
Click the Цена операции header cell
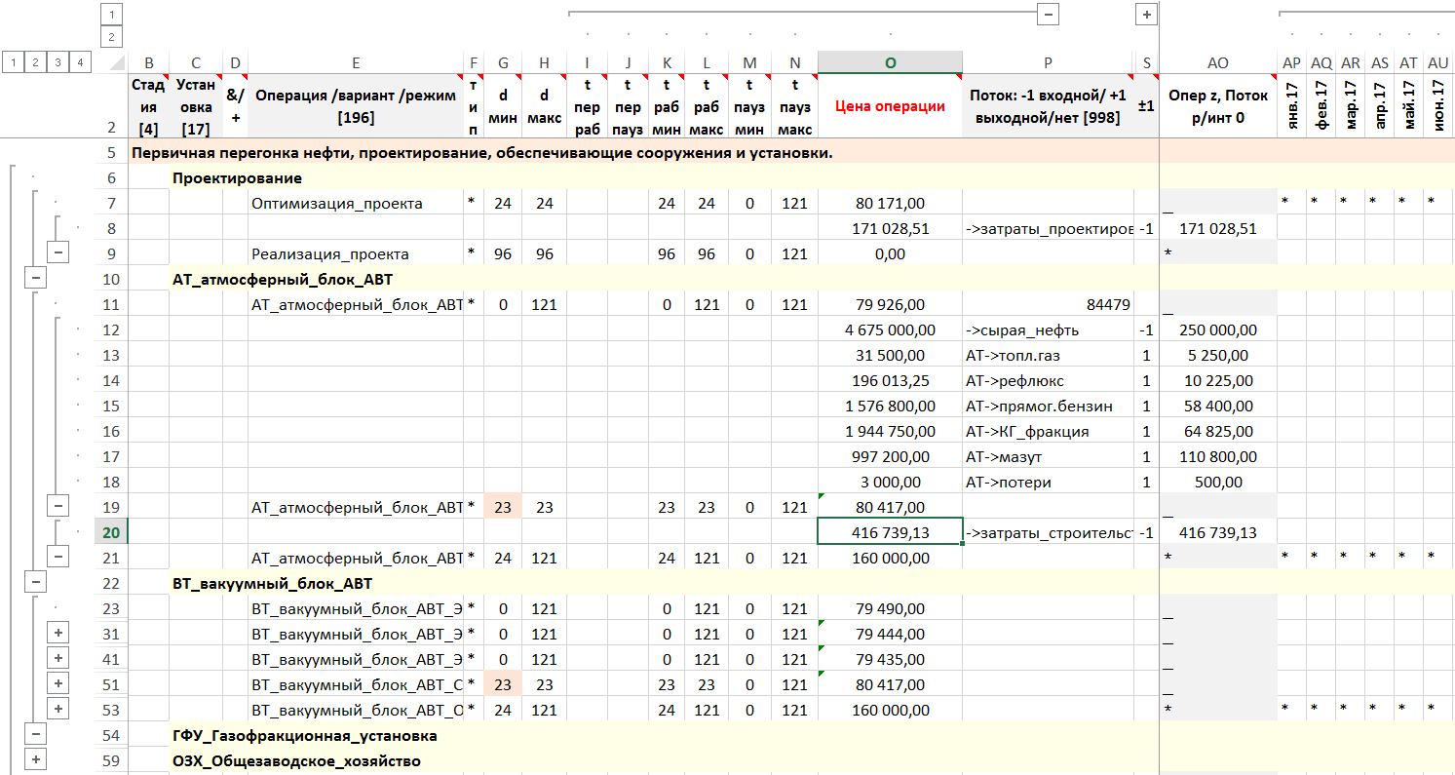pyautogui.click(x=889, y=106)
